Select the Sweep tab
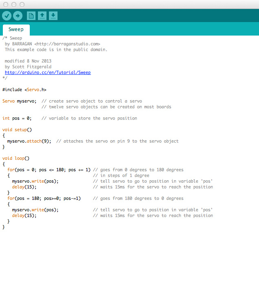The image size is (259, 291). click(16, 29)
